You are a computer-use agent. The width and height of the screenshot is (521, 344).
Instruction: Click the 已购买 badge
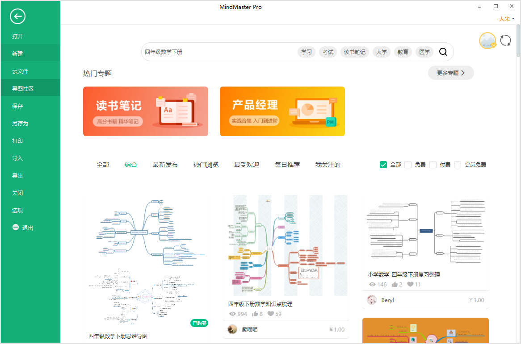[199, 323]
